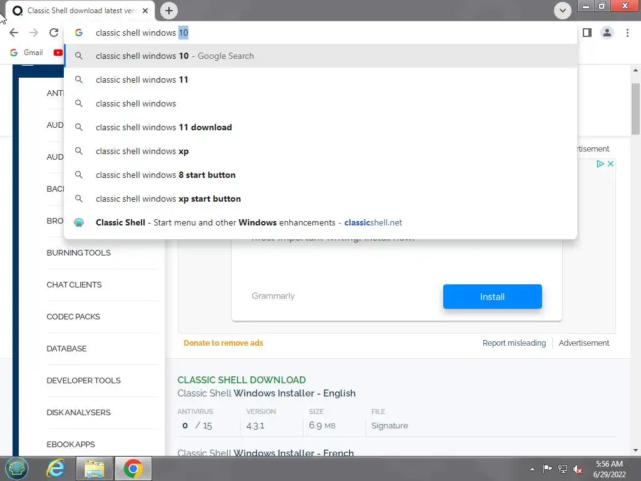Click the muted volume tray icon
The image size is (641, 481).
[x=578, y=469]
